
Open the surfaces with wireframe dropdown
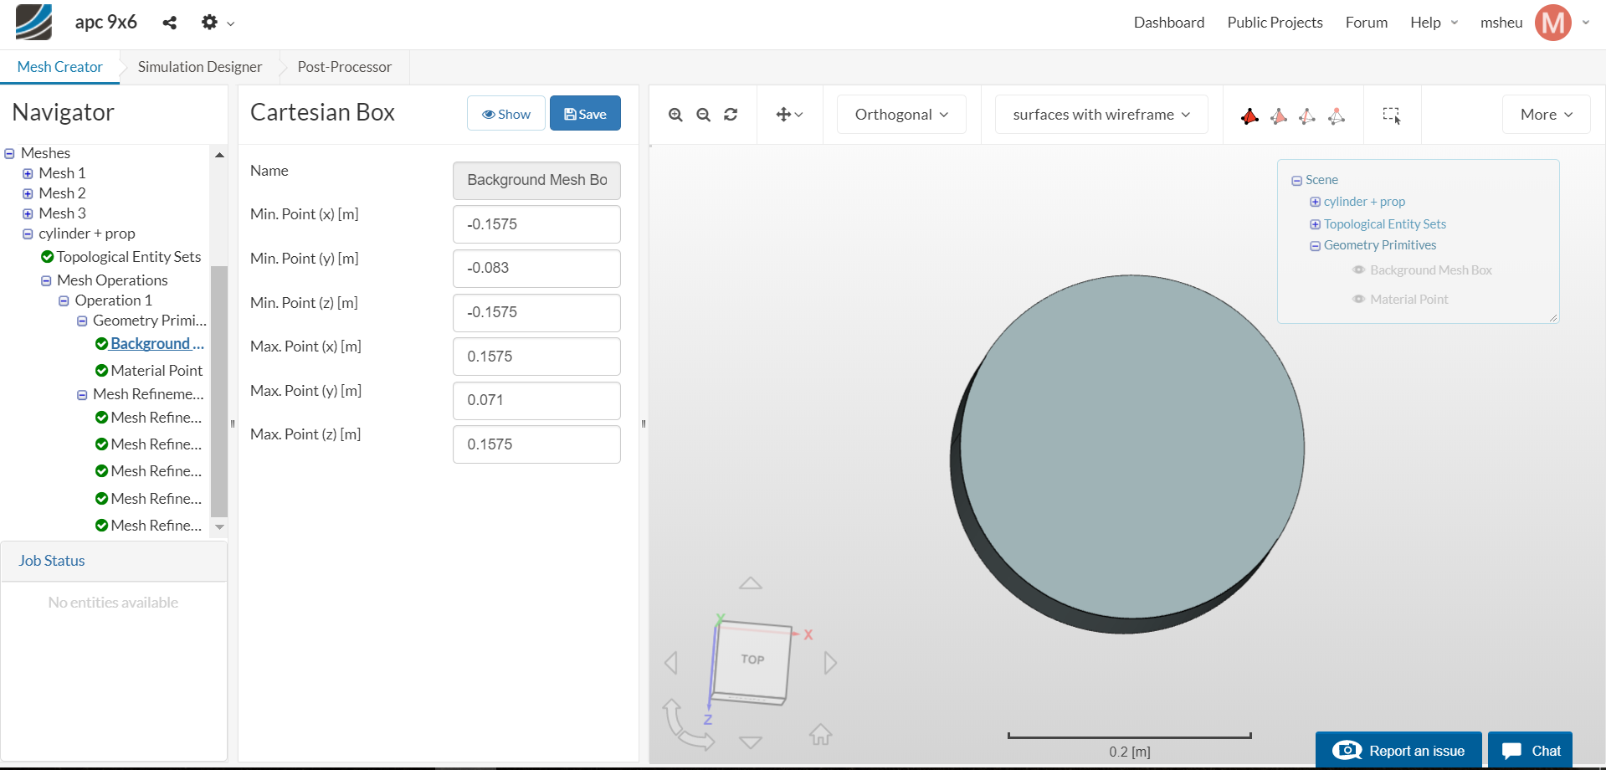pyautogui.click(x=1101, y=115)
